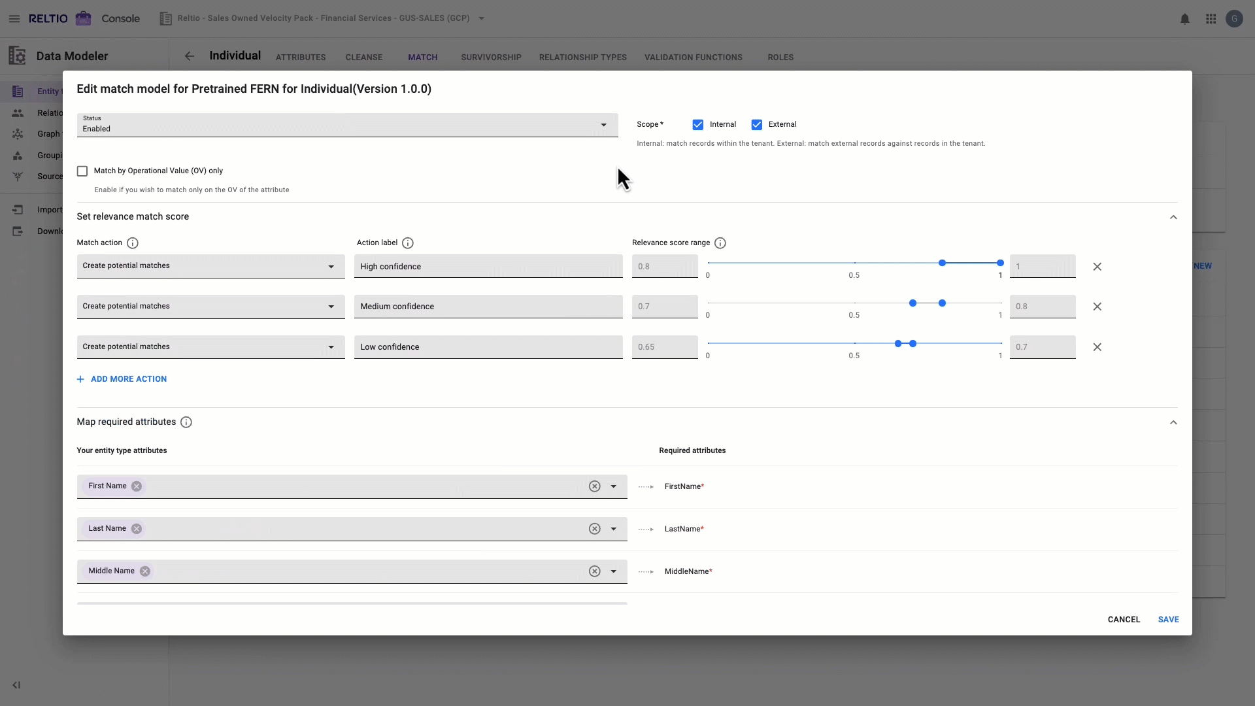1255x706 pixels.
Task: Open Medium confidence match action dropdown
Action: click(x=210, y=307)
